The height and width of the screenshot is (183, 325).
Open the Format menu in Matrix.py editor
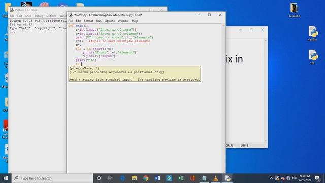pyautogui.click(x=88, y=21)
